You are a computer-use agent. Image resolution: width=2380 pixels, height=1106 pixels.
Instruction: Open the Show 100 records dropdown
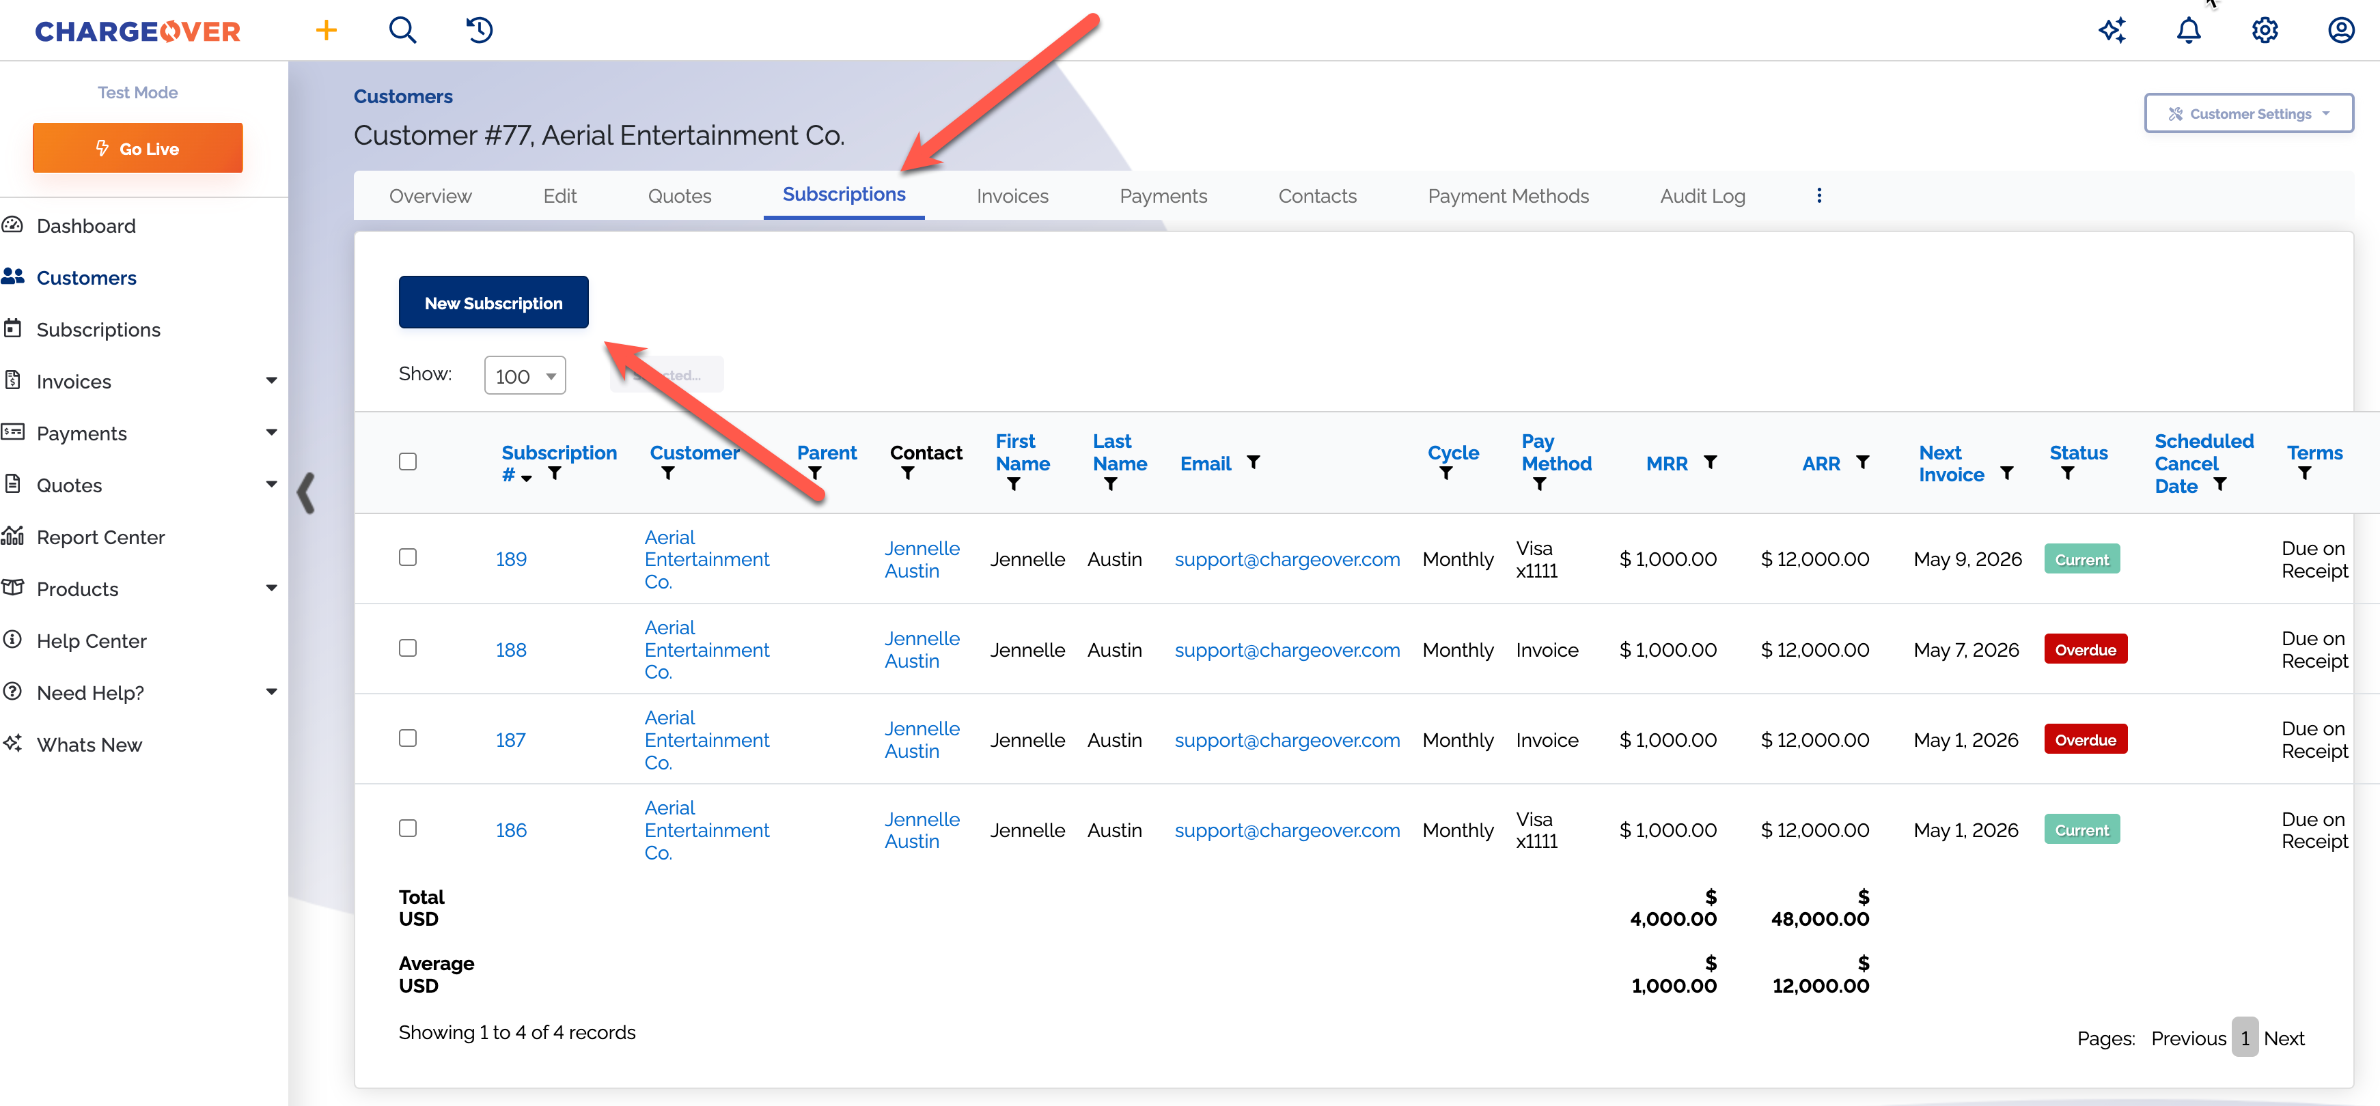point(524,375)
